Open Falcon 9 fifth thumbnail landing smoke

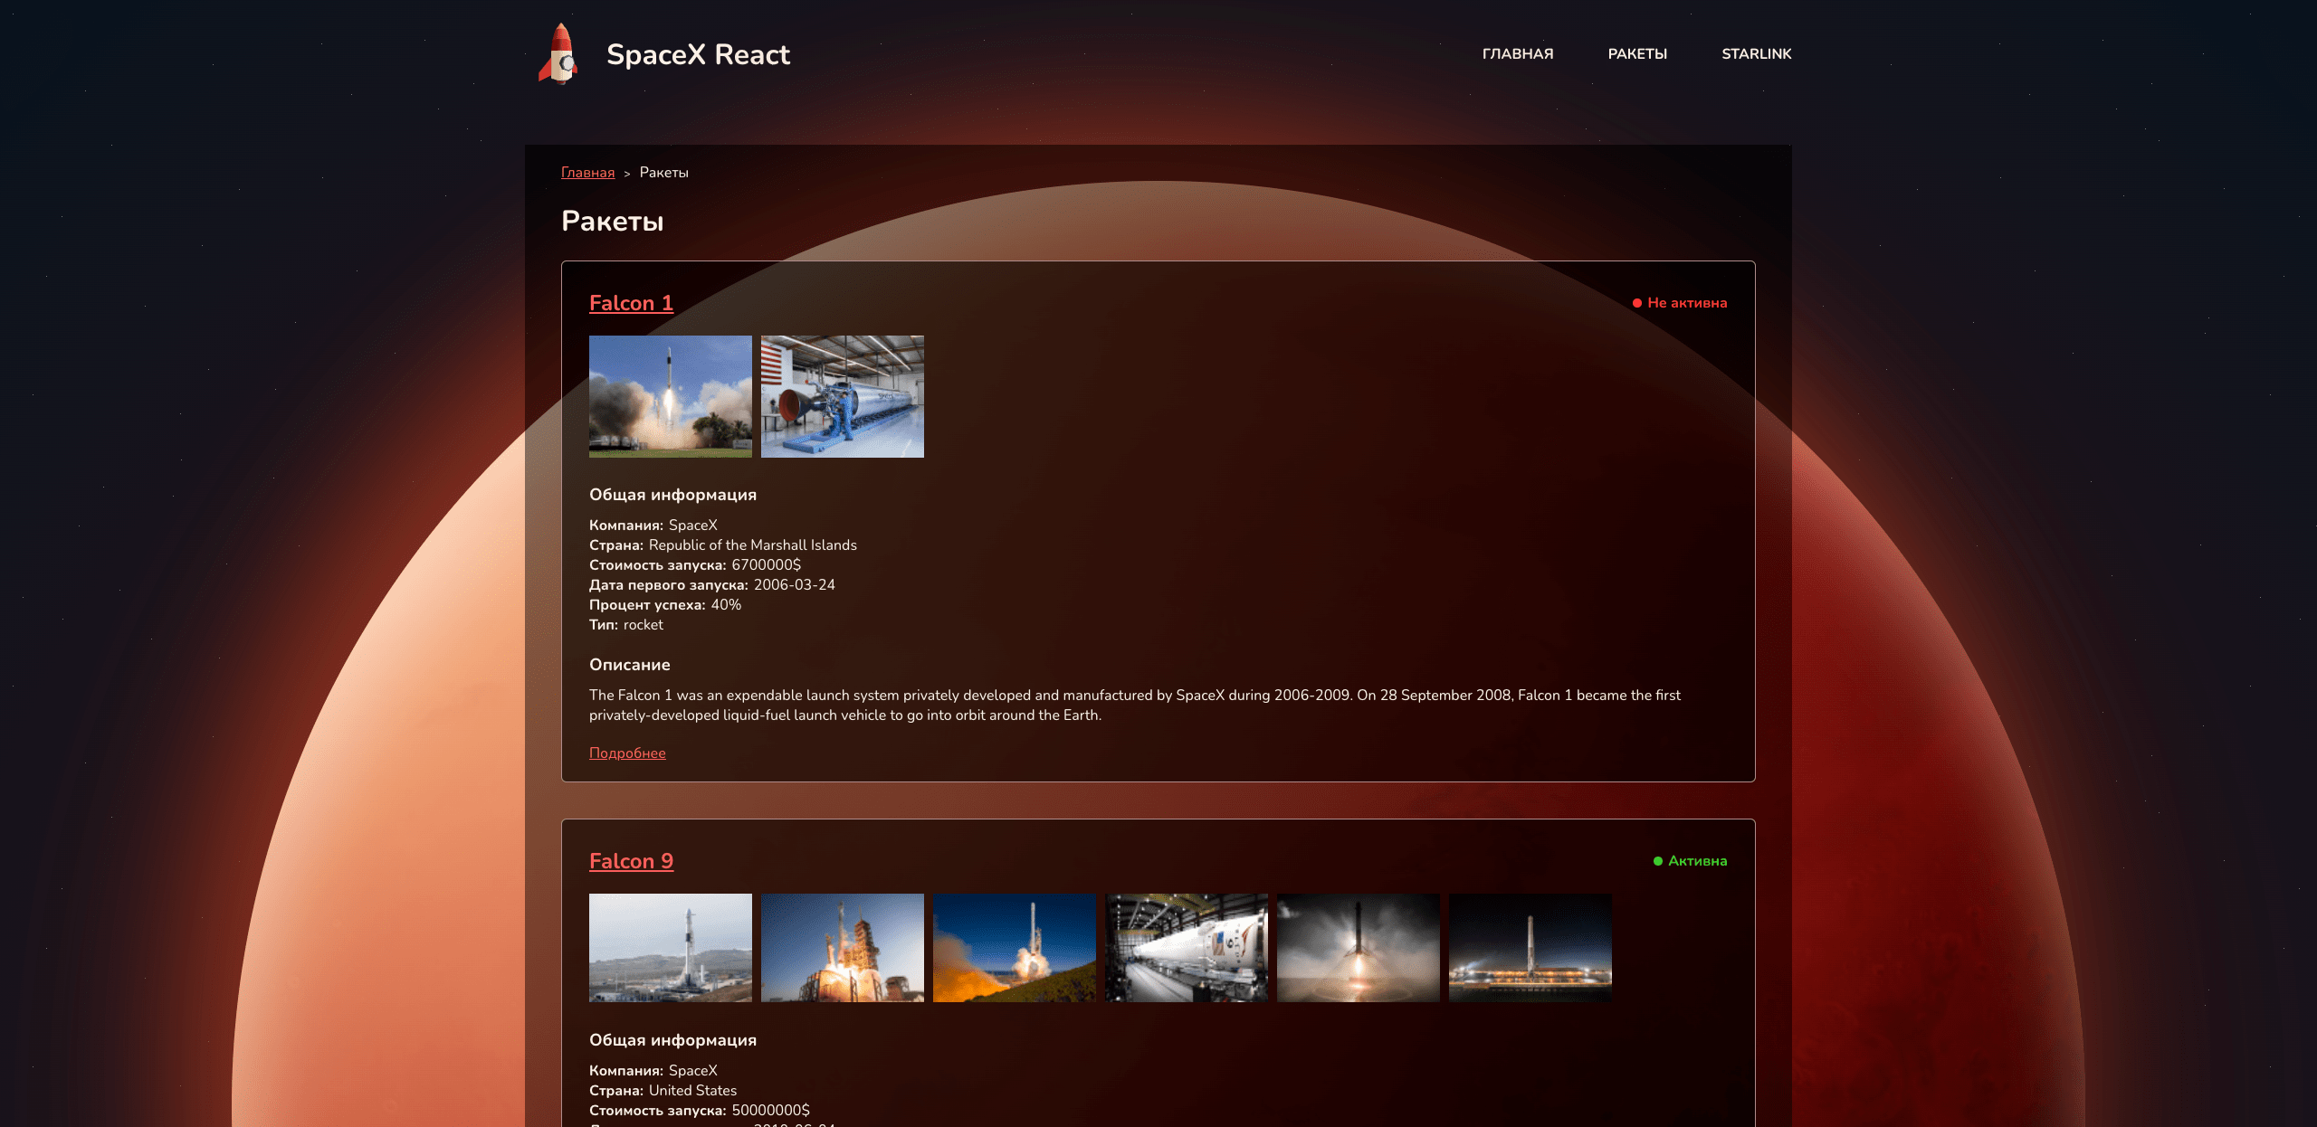coord(1359,948)
